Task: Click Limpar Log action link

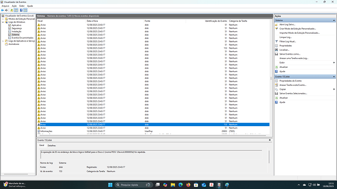Action: pos(285,38)
